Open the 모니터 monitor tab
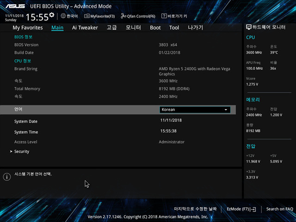 point(133,28)
